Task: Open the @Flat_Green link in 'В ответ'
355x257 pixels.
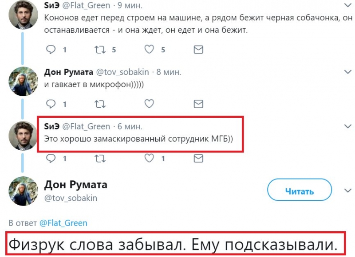Action: [63, 223]
